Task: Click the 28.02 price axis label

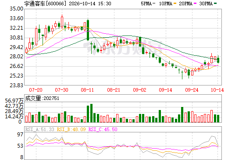Action: coord(16,57)
